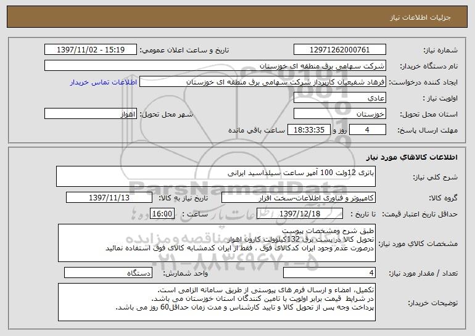The width and height of the screenshot is (475, 336).
Task: Click the label حداقل تاریخ اعتبار قیمت
Action: point(419,215)
